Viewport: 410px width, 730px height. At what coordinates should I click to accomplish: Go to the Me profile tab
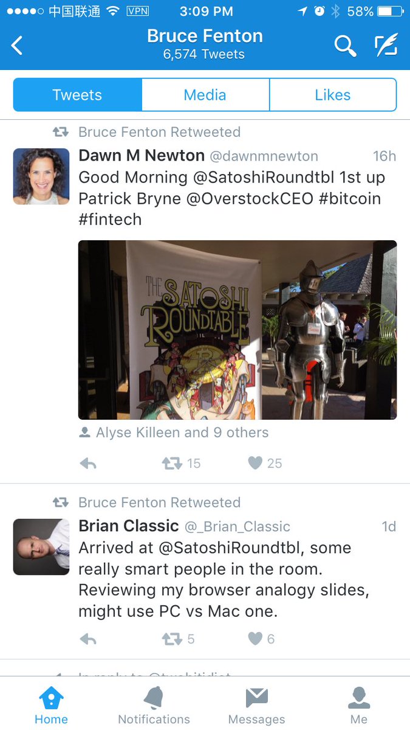click(x=359, y=706)
